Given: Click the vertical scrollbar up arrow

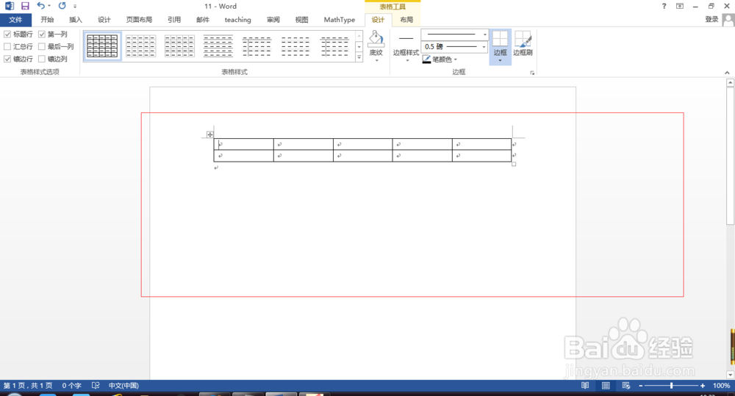Looking at the screenshot, I should pos(730,82).
